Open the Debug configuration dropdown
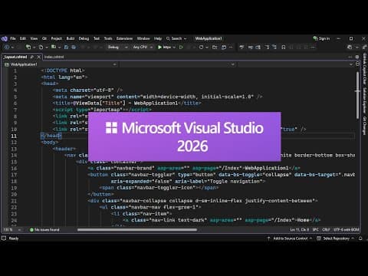368x276 pixels. pyautogui.click(x=117, y=48)
